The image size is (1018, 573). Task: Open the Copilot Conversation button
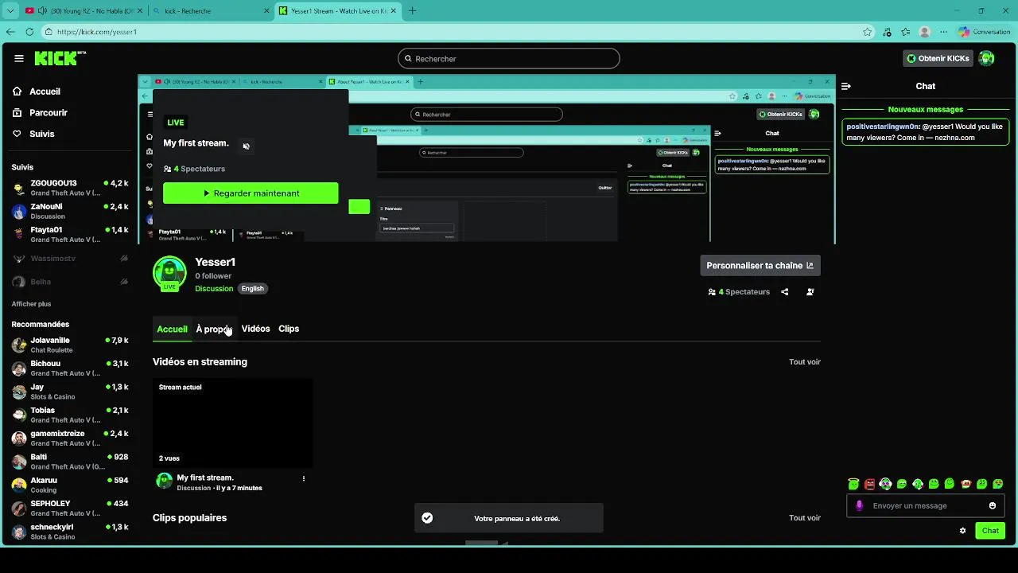pos(984,32)
